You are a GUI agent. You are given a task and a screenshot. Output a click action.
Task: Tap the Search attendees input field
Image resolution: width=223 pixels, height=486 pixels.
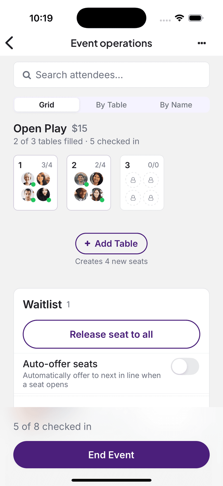111,75
